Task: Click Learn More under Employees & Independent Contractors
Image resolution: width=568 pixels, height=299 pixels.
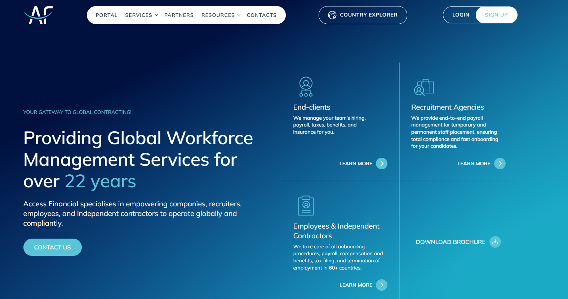Action: (x=356, y=285)
